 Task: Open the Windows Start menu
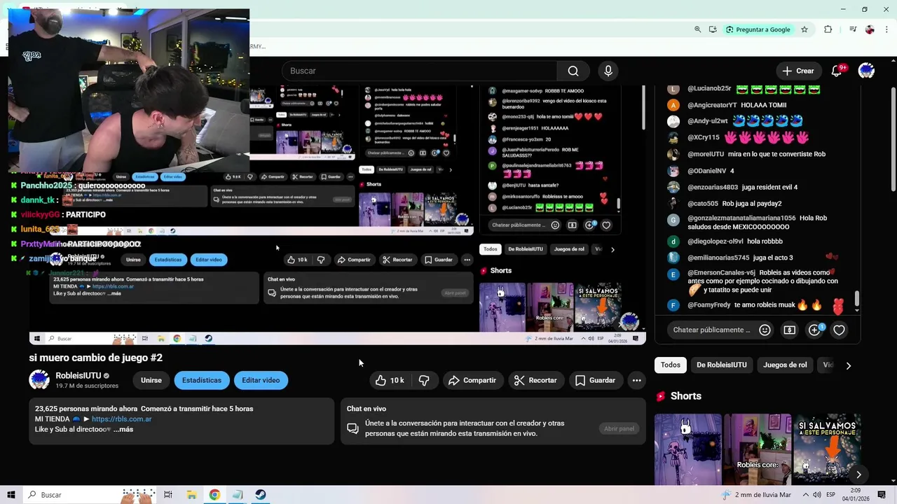(x=11, y=495)
